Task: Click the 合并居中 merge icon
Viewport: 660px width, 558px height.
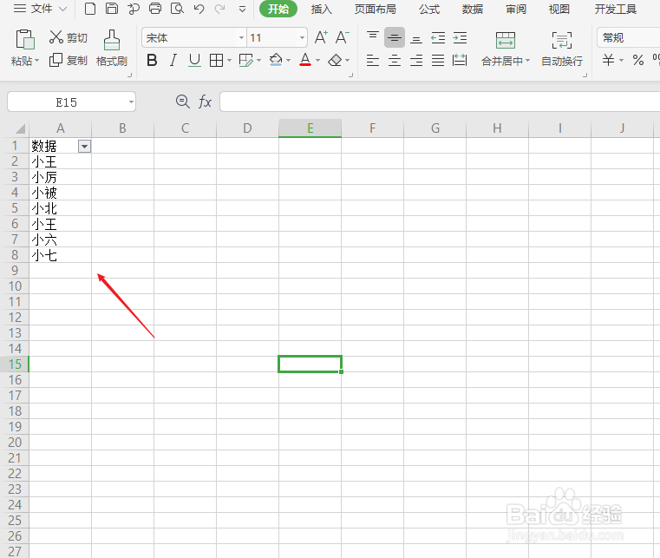Action: (x=505, y=40)
